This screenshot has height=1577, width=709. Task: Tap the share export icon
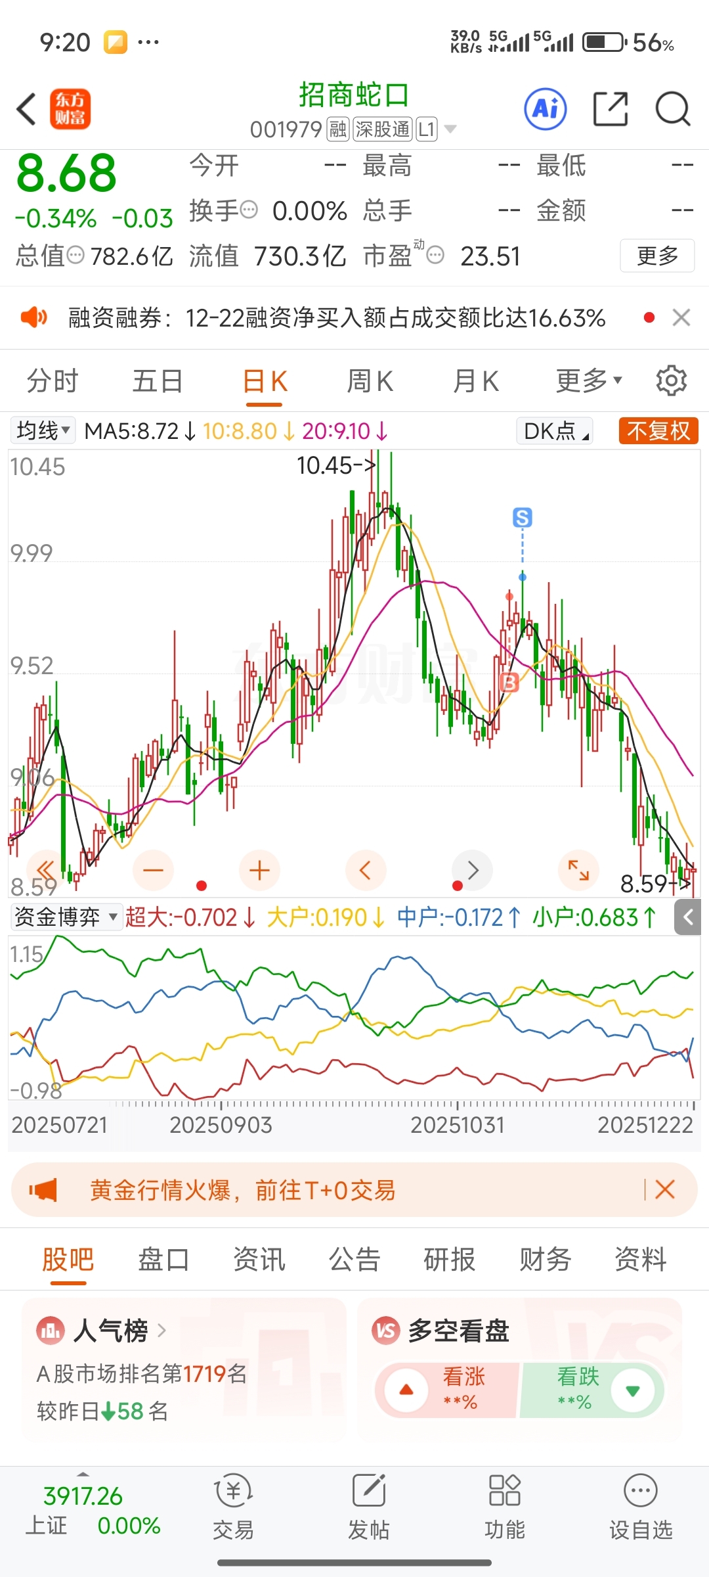coord(611,108)
